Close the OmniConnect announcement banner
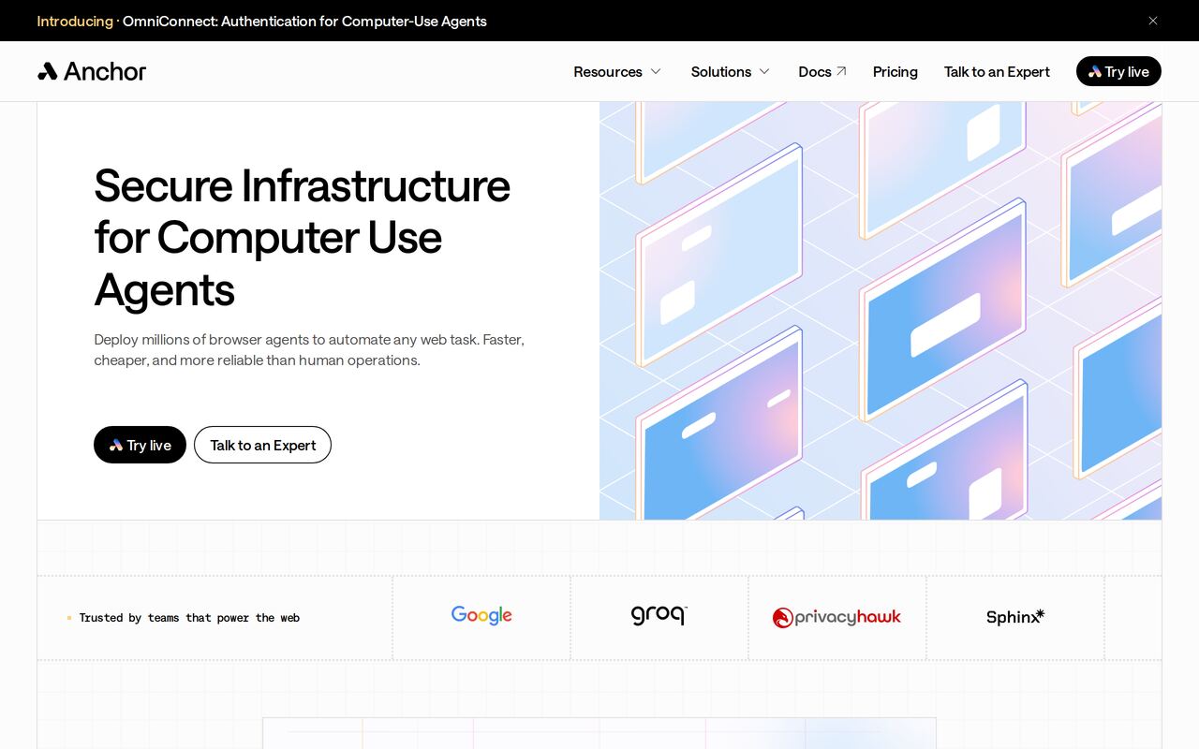Viewport: 1199px width, 749px height. [1153, 21]
